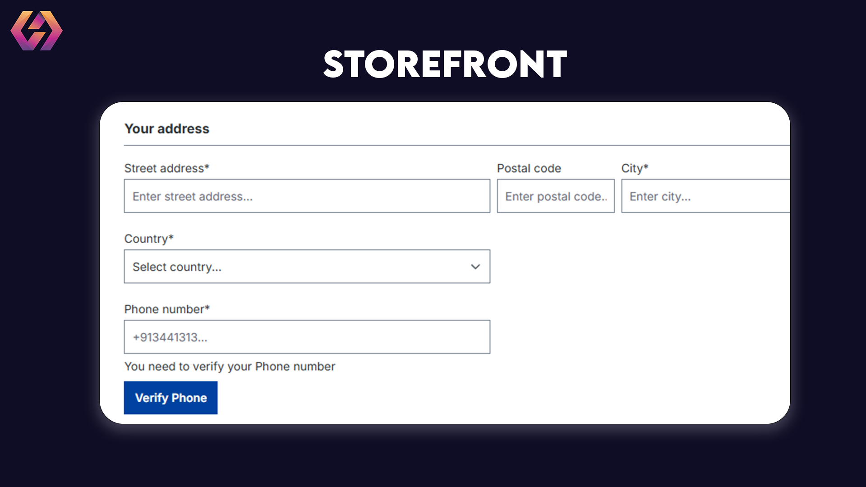Click the required asterisk beside Country

171,236
